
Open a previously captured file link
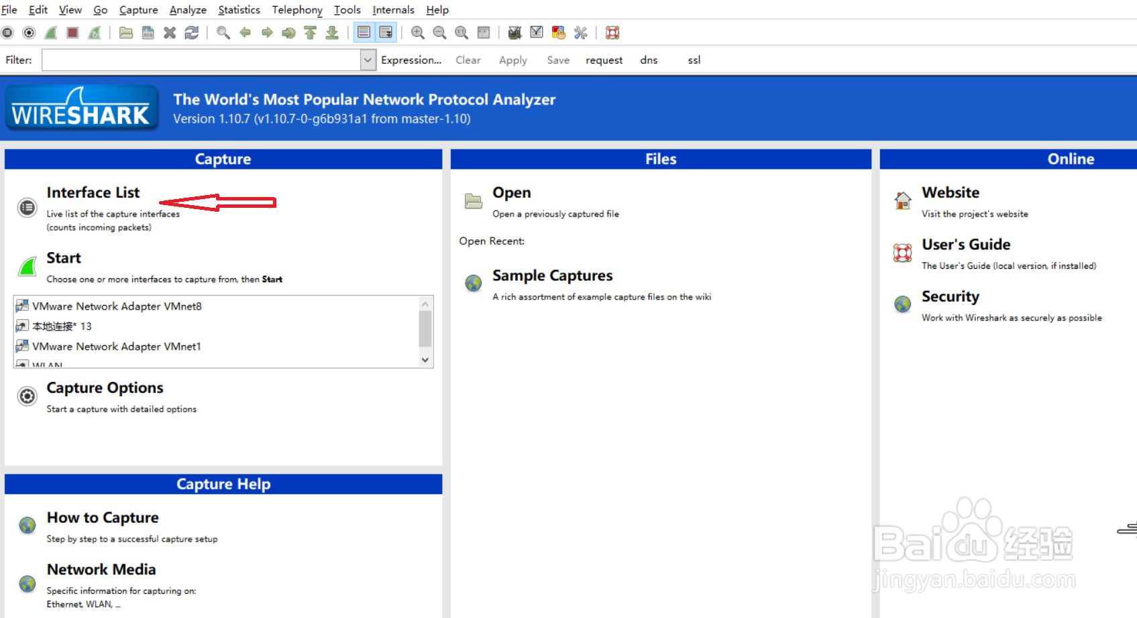[512, 192]
